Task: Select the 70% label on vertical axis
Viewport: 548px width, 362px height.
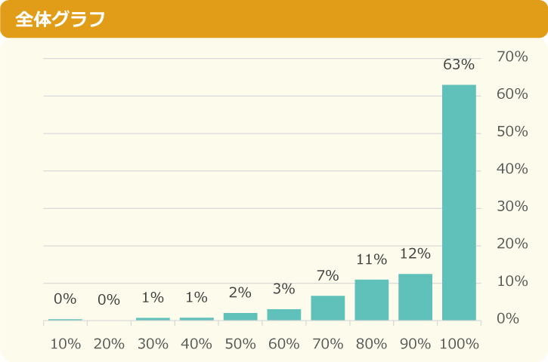Action: (x=512, y=57)
